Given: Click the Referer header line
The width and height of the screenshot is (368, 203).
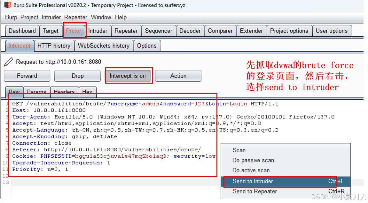Looking at the screenshot, I should pyautogui.click(x=107, y=150).
